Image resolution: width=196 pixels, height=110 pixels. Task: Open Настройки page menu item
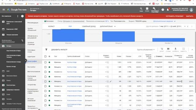pos(31,67)
